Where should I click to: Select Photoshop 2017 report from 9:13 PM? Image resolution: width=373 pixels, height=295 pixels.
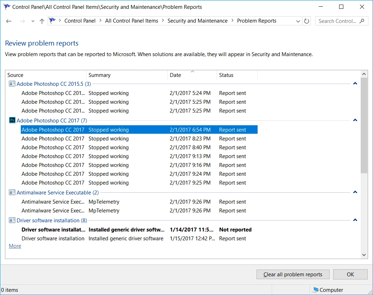tap(139, 156)
